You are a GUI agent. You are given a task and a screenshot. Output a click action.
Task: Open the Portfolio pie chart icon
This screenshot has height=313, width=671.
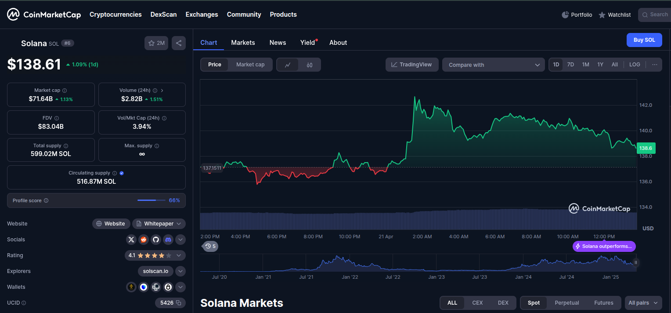565,15
